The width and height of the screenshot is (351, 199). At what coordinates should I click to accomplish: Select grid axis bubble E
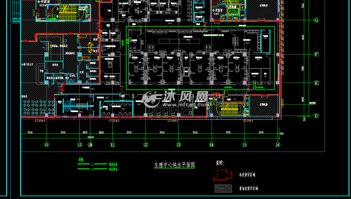[x=317, y=83]
